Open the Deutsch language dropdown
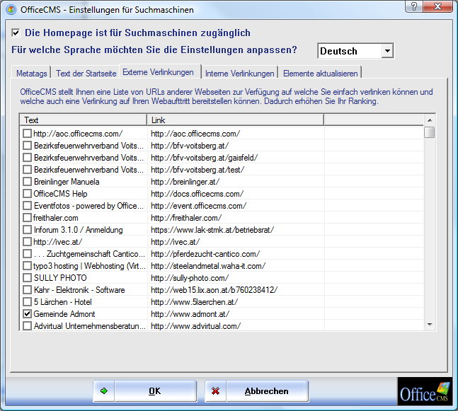Image resolution: width=458 pixels, height=411 pixels. (x=387, y=51)
